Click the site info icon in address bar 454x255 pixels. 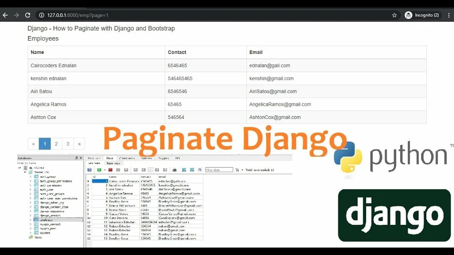point(41,15)
